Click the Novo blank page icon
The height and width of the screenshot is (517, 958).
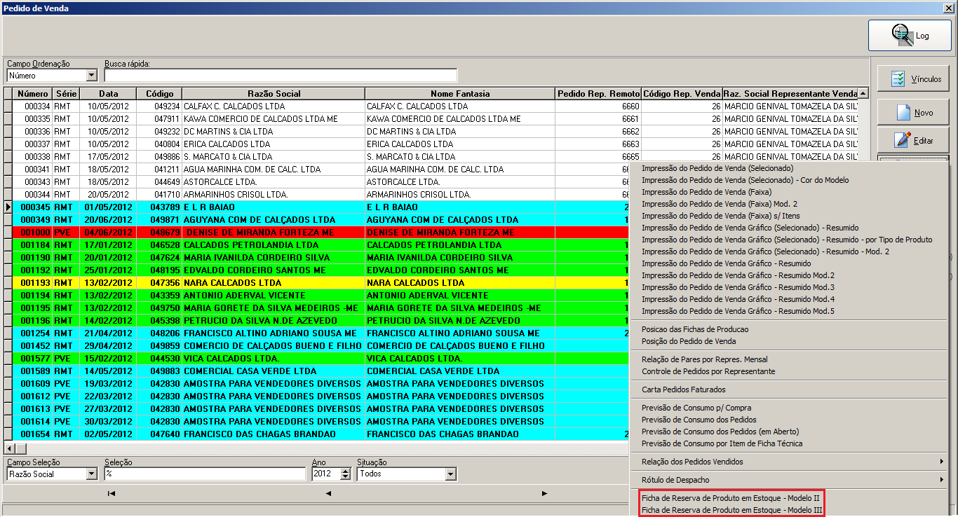point(903,112)
